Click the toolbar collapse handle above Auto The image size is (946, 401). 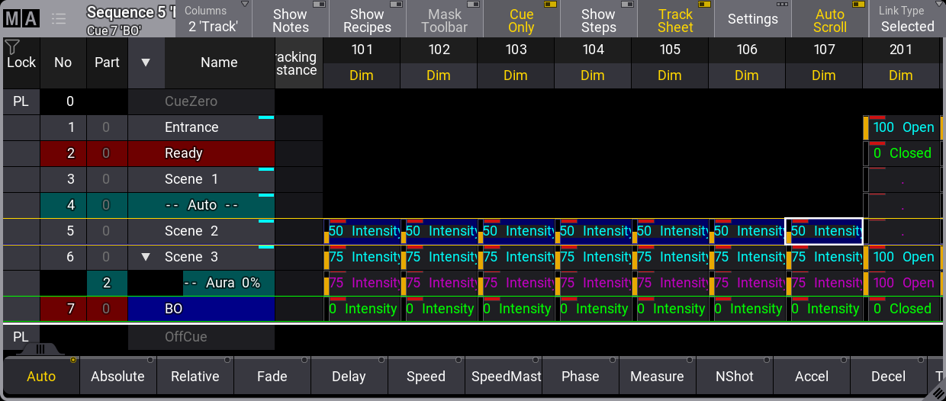coord(40,349)
